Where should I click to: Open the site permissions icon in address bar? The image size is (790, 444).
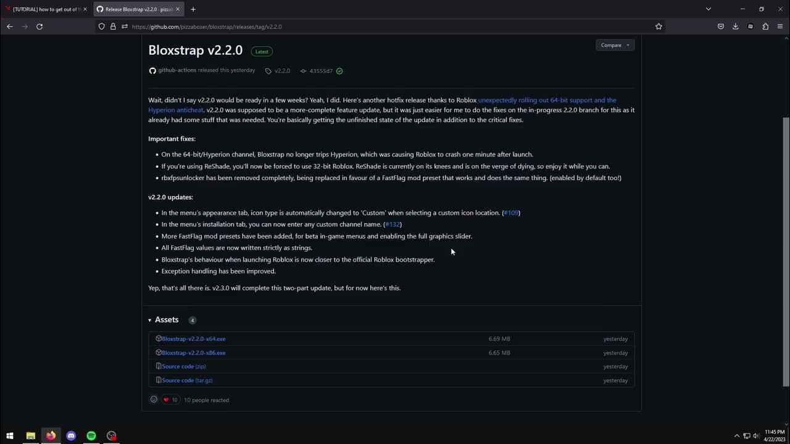click(124, 27)
